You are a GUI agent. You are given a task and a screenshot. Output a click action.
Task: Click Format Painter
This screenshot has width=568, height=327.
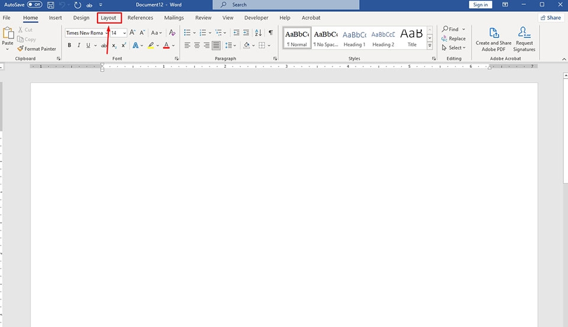(37, 49)
